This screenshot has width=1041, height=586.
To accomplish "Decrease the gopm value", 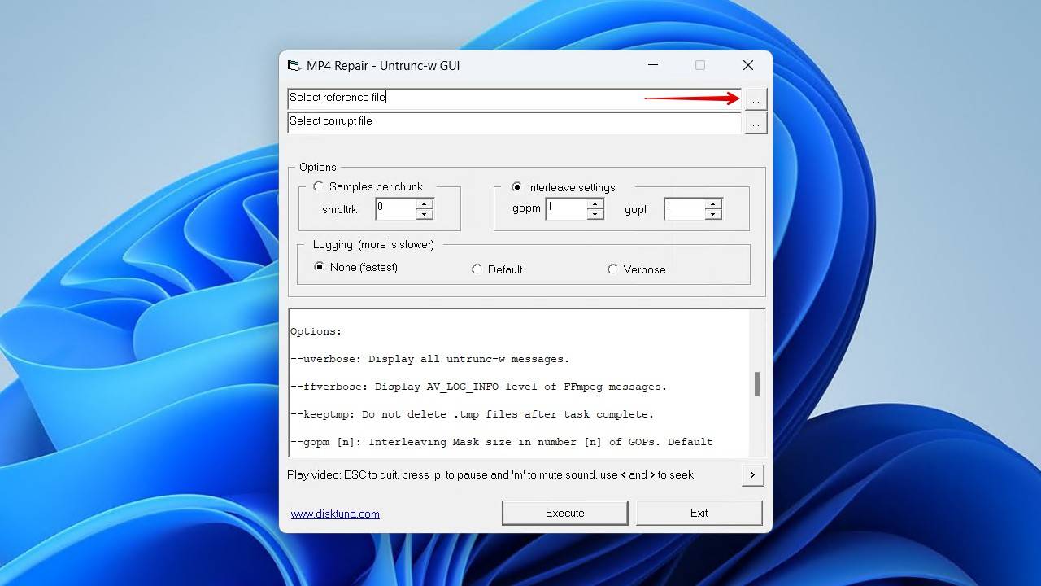I will click(x=595, y=214).
